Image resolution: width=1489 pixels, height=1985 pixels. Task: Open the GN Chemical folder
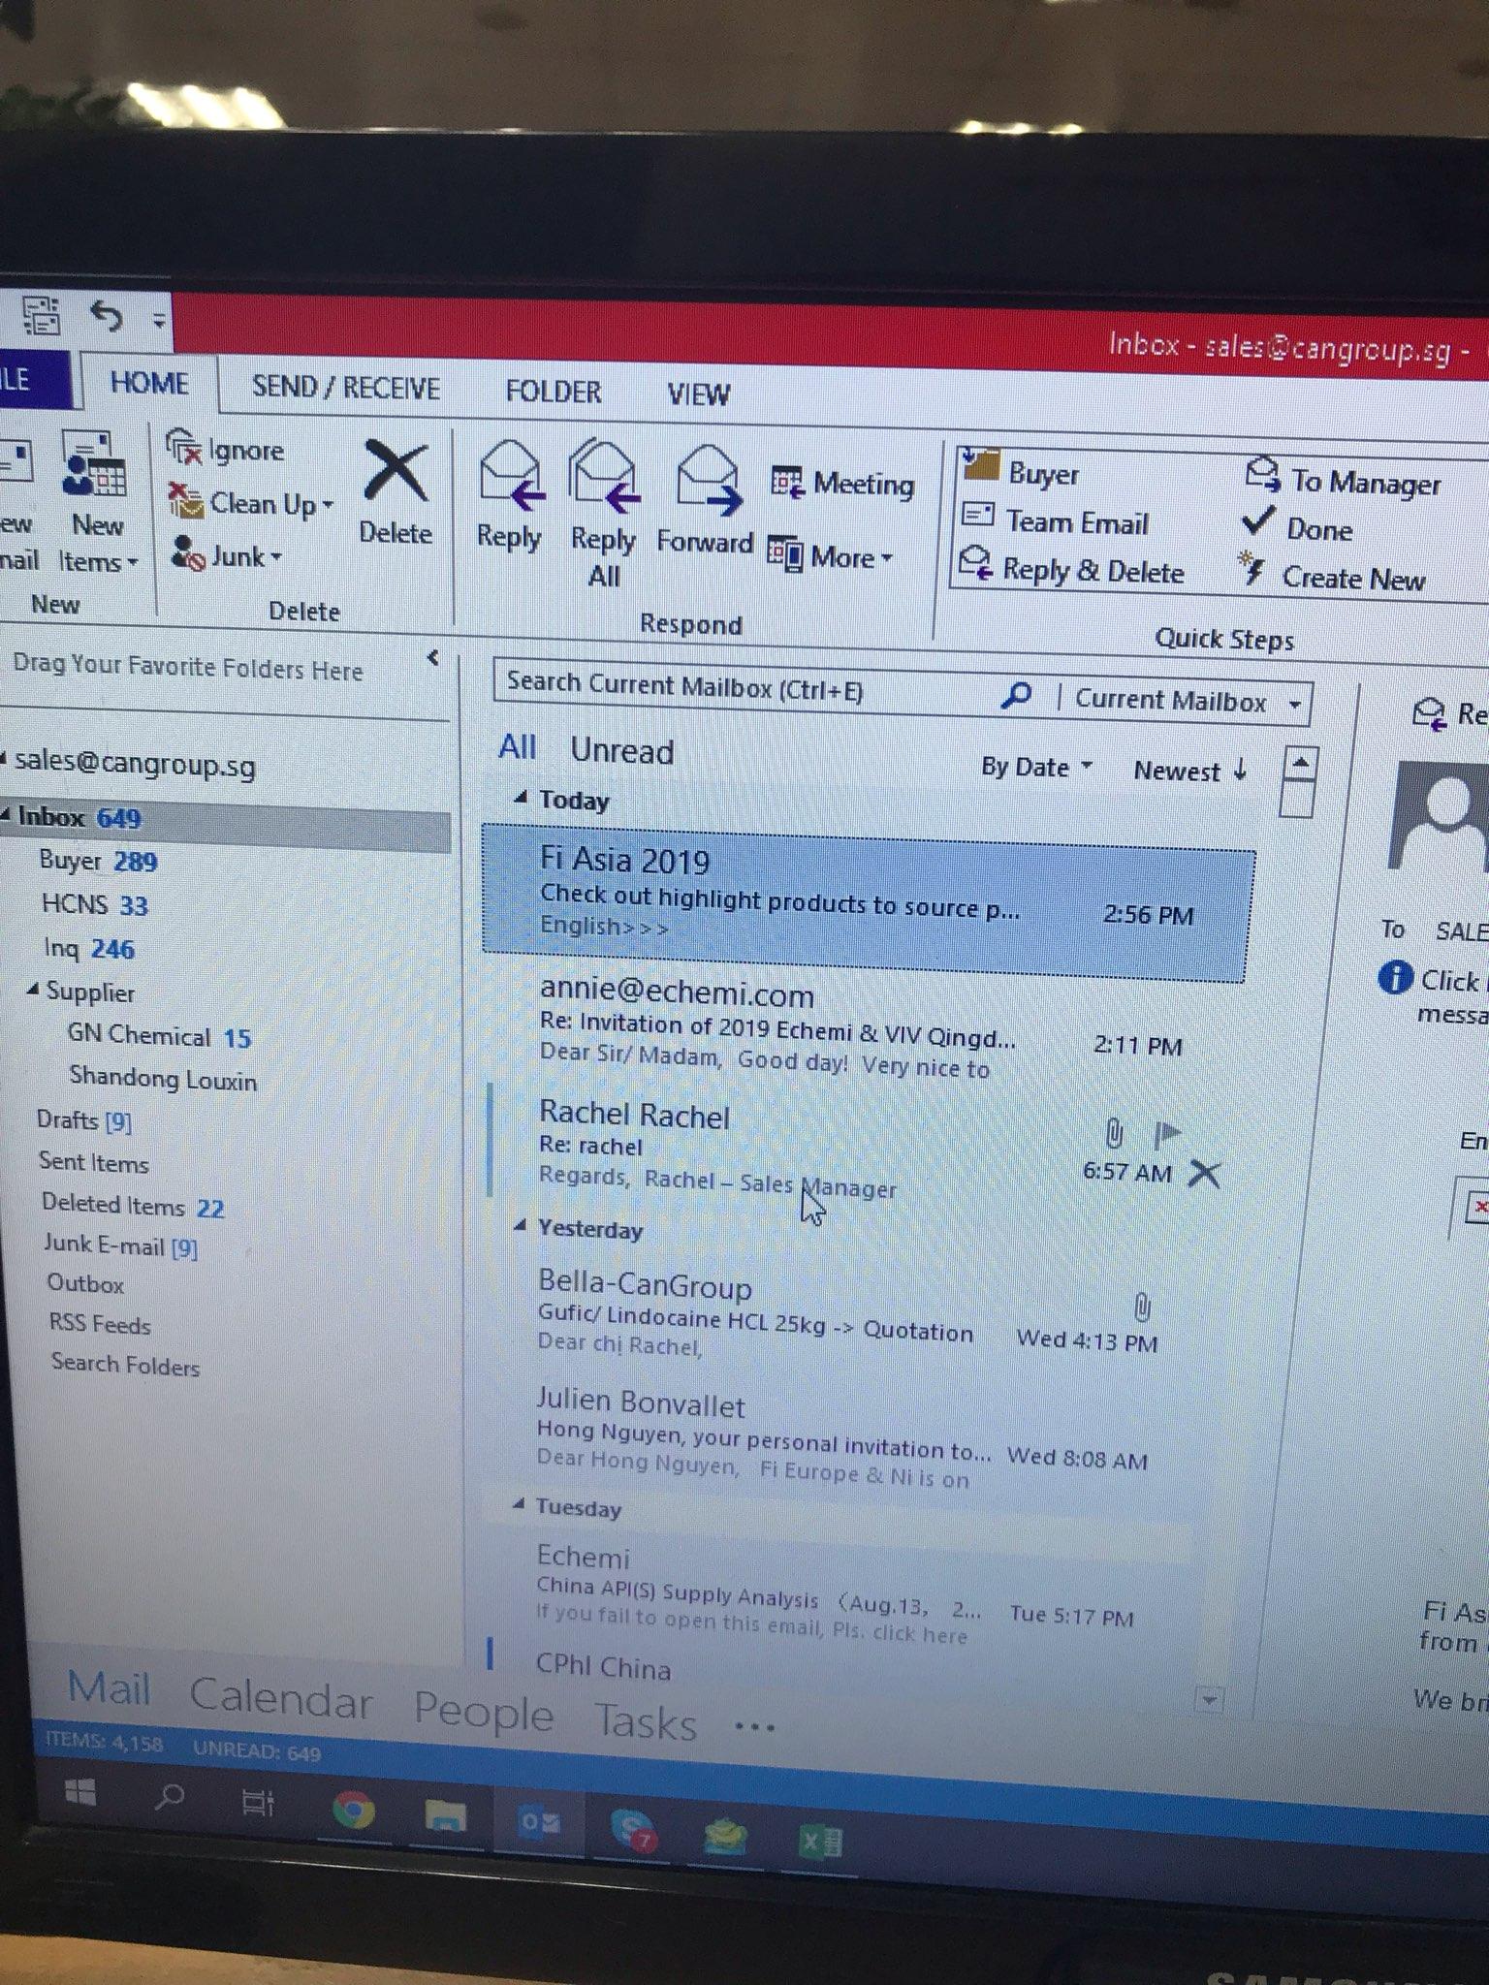[x=159, y=1036]
